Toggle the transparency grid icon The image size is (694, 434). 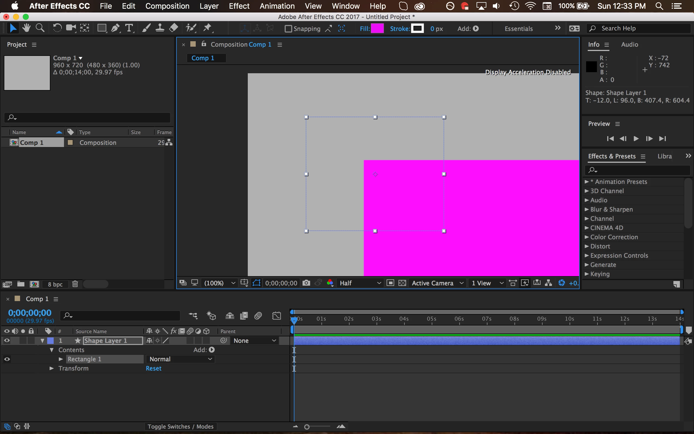coord(402,283)
